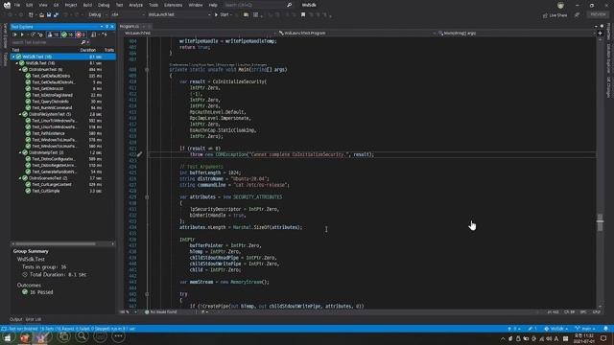Open the File menu

(x=17, y=5)
